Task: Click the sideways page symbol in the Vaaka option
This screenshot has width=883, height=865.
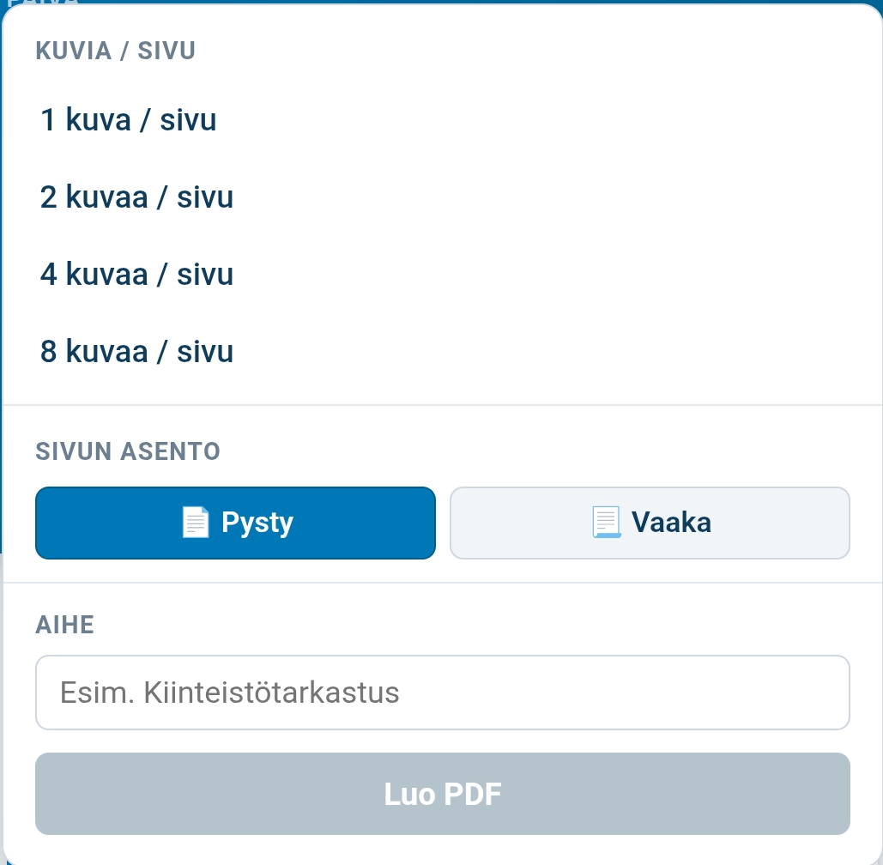Action: [608, 520]
